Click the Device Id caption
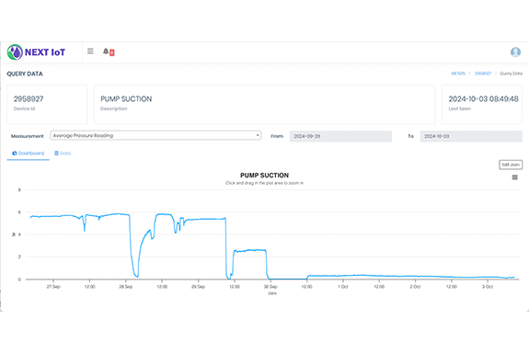The height and width of the screenshot is (354, 529). (x=24, y=108)
